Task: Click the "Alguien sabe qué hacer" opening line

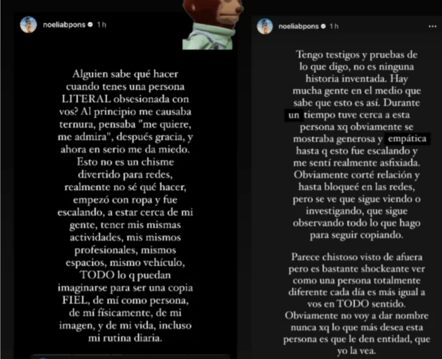Action: 125,74
